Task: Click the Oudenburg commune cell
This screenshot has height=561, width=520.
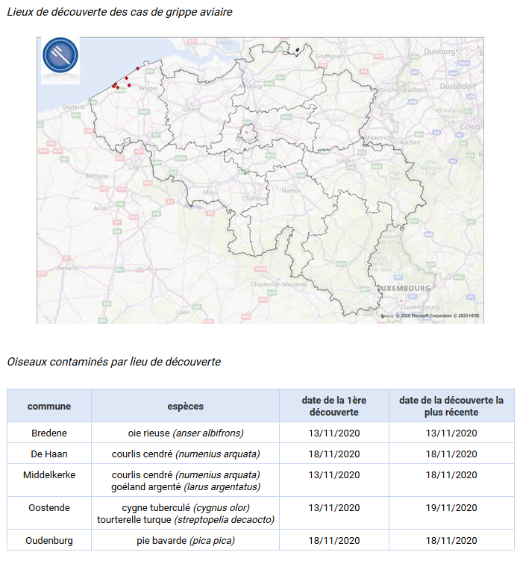Action: (x=49, y=541)
